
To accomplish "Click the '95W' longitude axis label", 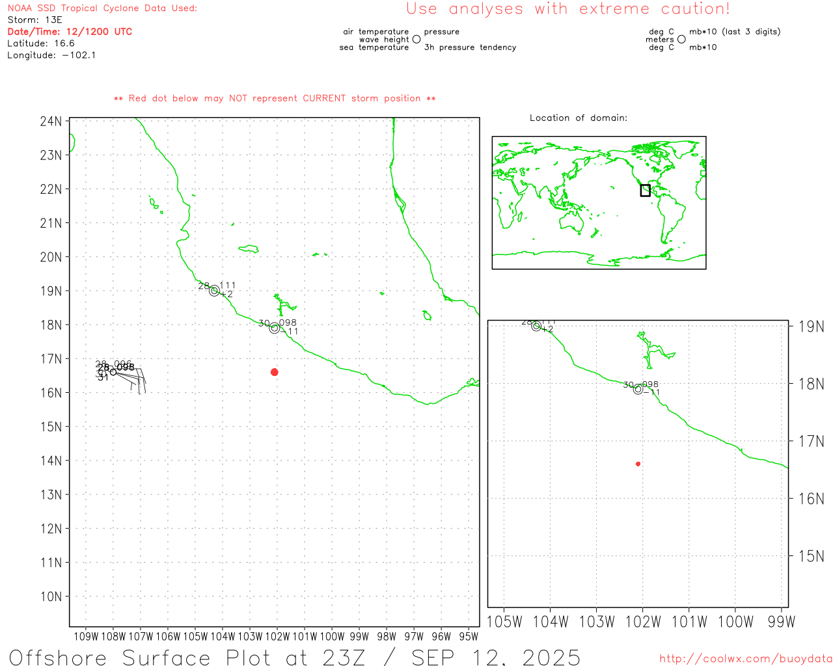I will pyautogui.click(x=469, y=637).
